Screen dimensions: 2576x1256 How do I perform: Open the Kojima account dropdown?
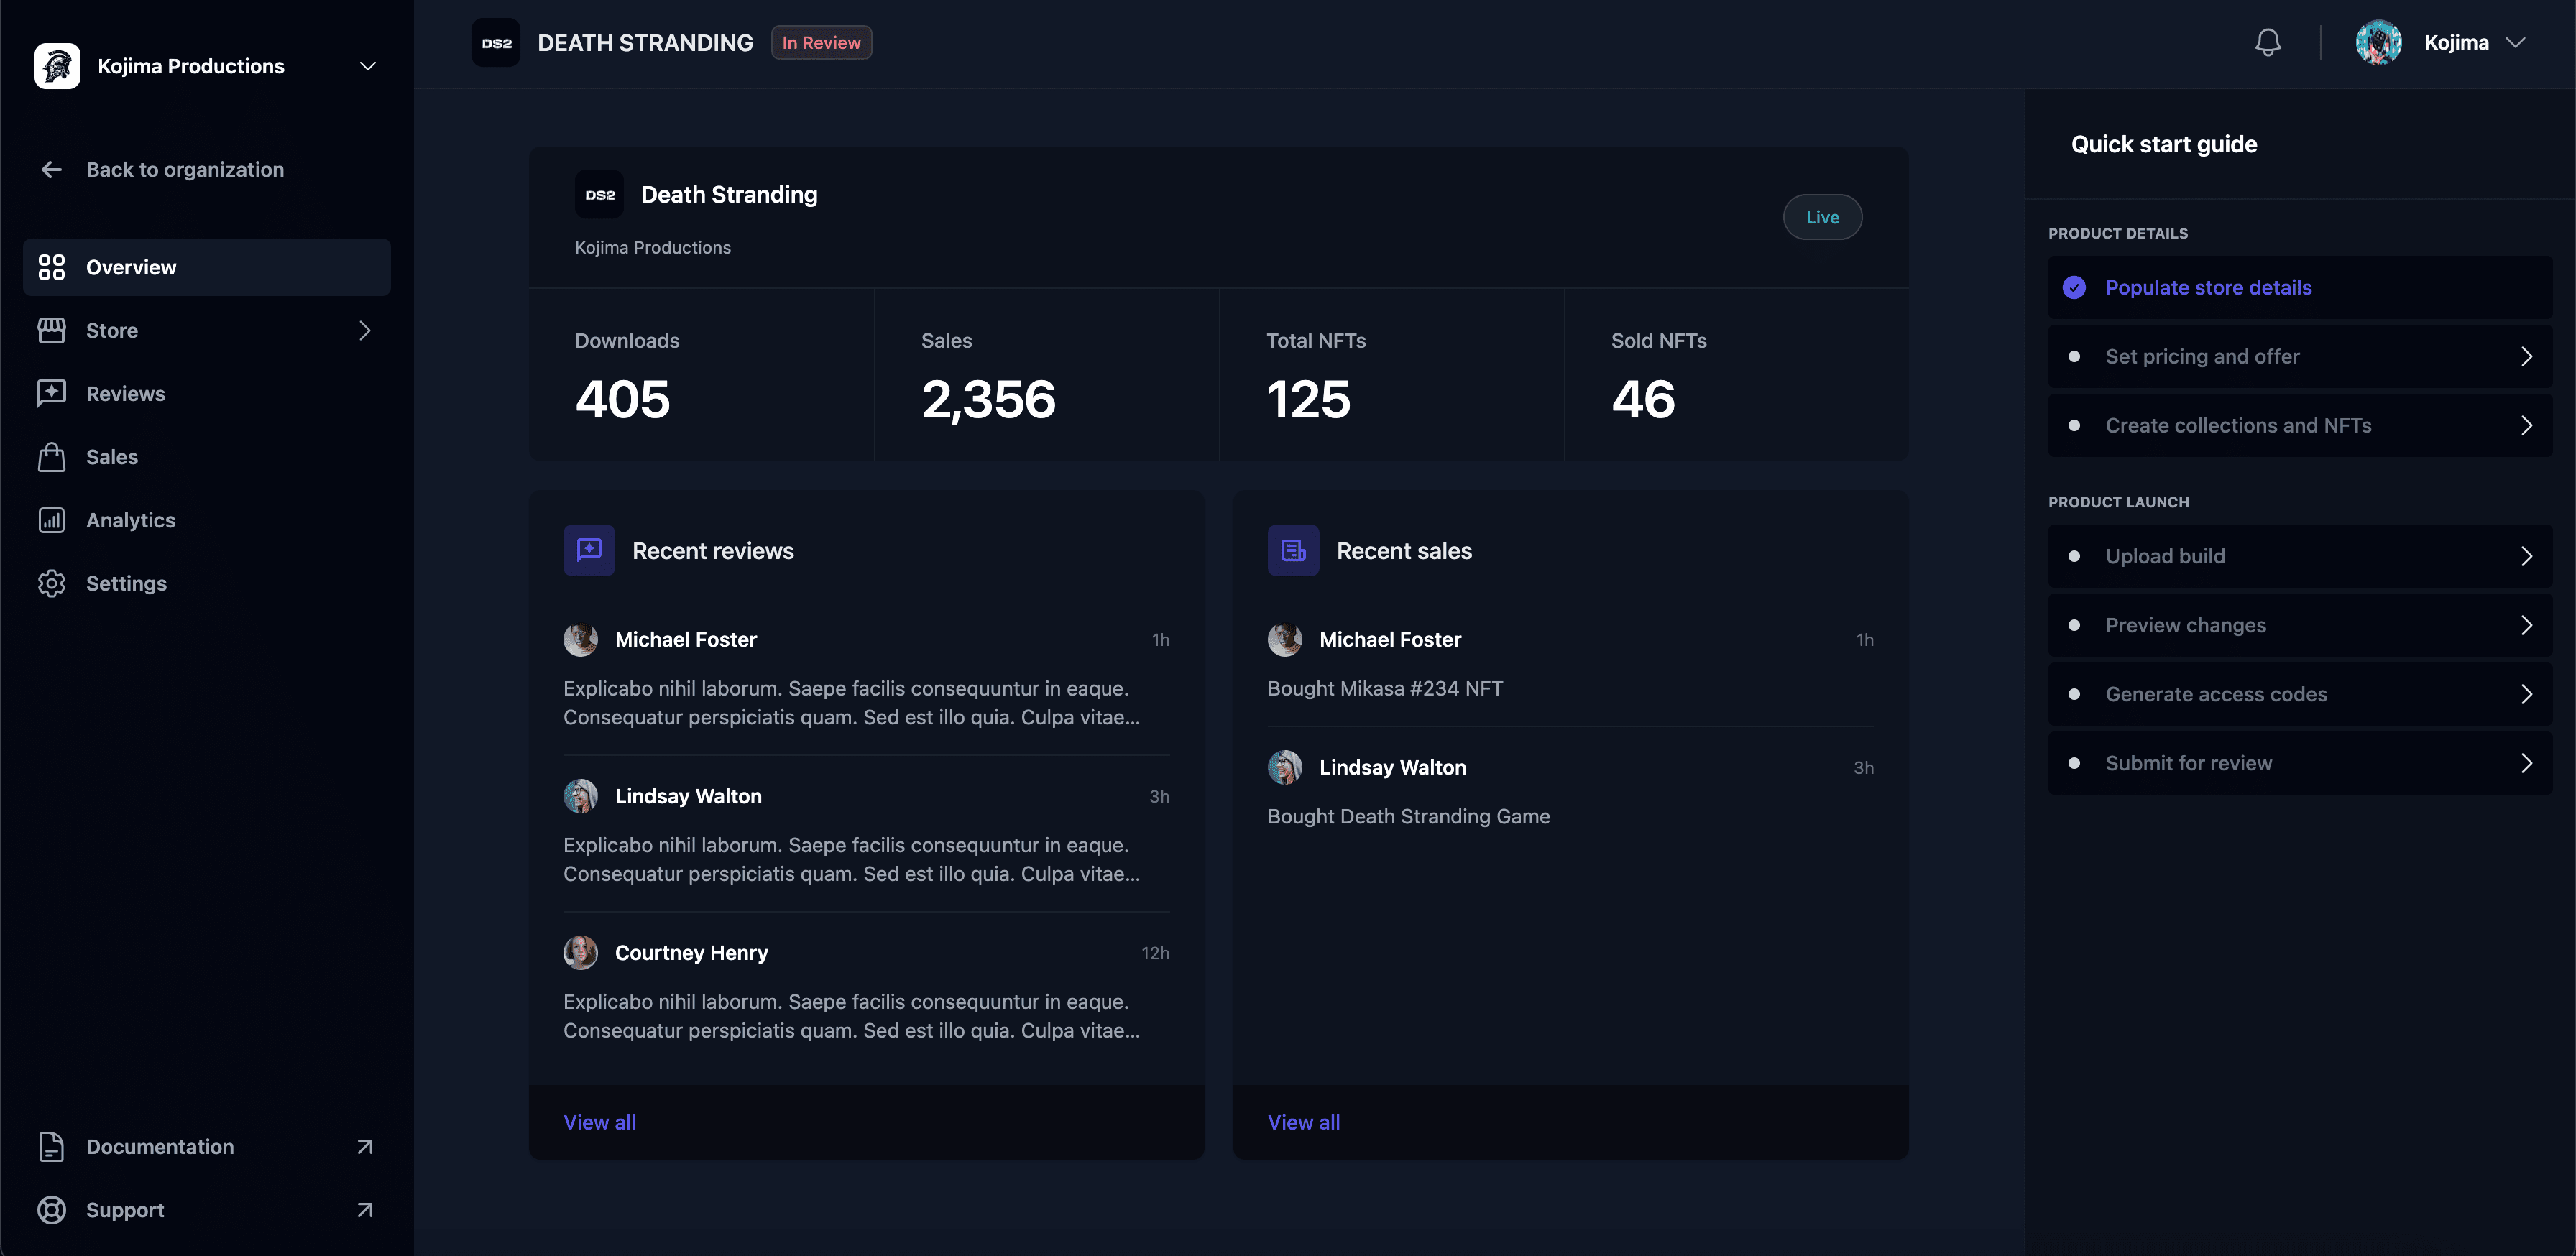(x=2517, y=42)
